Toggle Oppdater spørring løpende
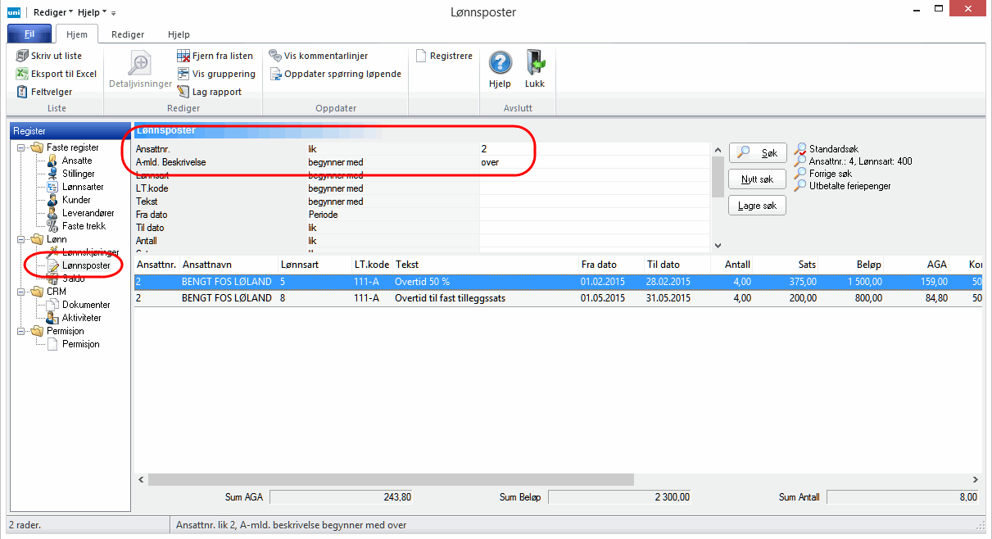 275,74
